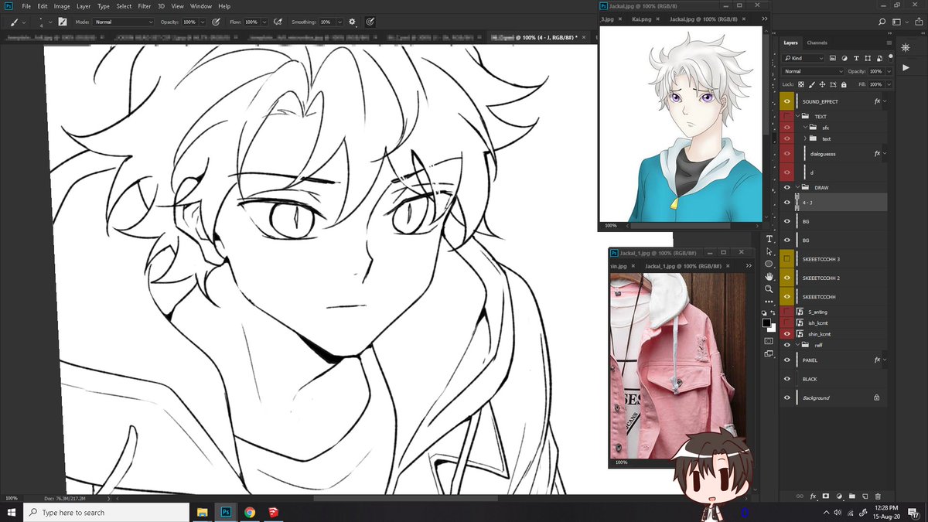The height and width of the screenshot is (522, 928).
Task: Lock transparent pixels icon
Action: click(x=801, y=84)
